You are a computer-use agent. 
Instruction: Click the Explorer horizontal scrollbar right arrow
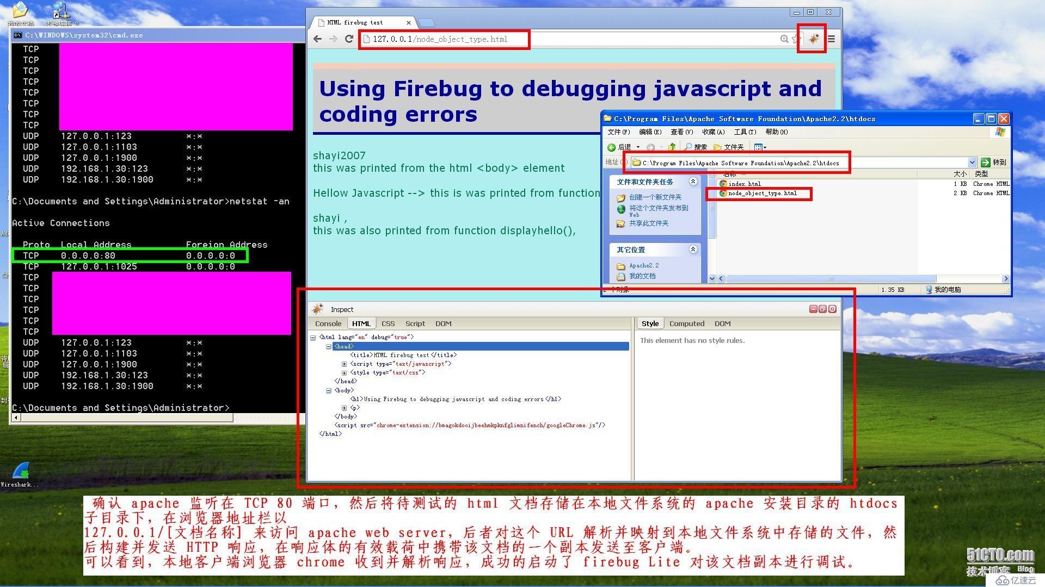1006,278
